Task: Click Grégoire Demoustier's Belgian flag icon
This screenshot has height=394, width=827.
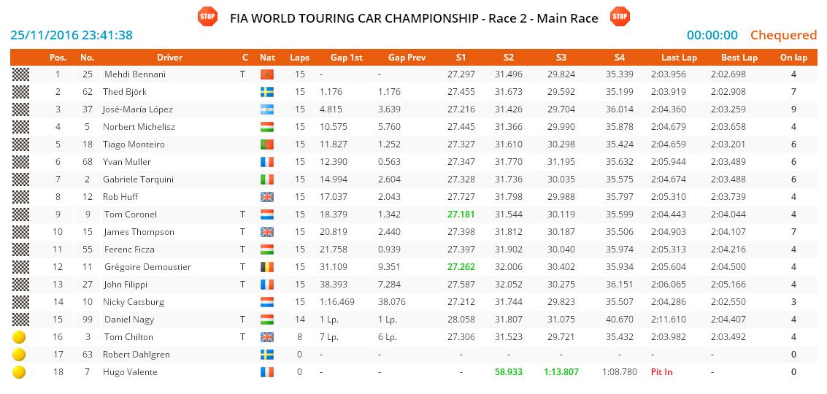Action: point(267,267)
